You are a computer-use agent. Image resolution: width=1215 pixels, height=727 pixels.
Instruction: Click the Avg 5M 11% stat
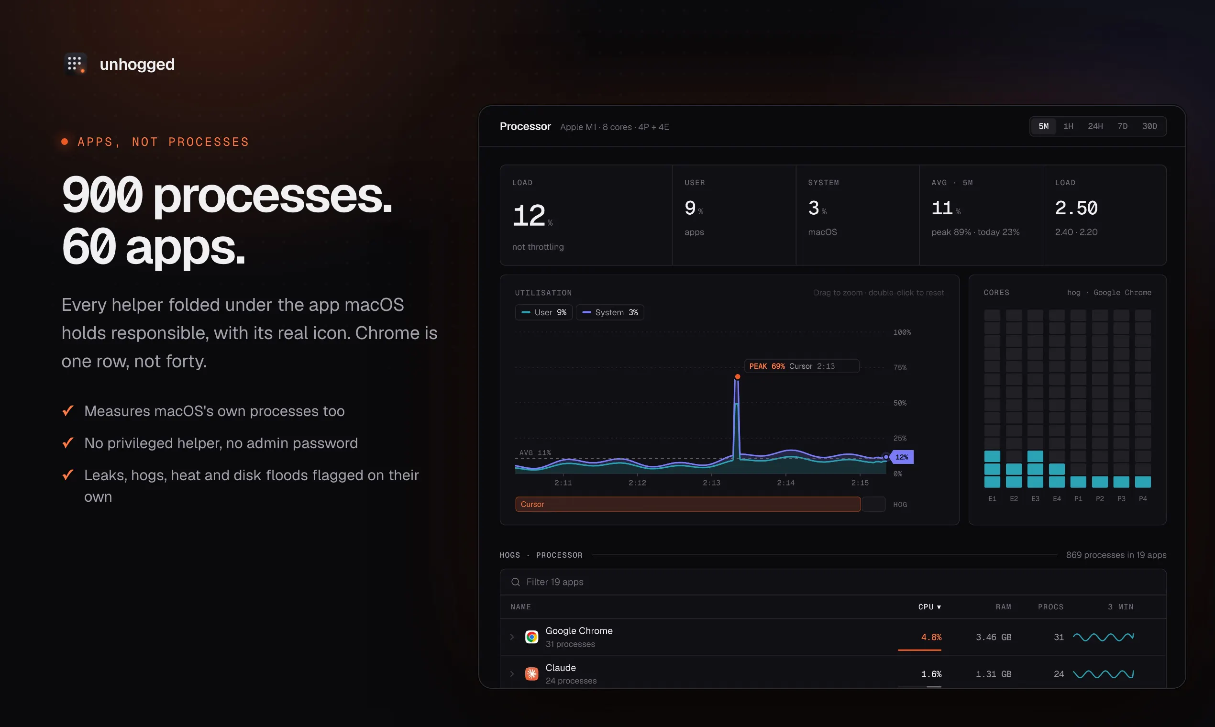[x=981, y=215]
